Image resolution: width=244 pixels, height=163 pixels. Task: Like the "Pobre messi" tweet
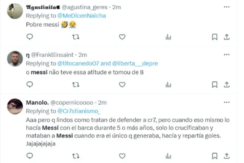[x=122, y=37]
